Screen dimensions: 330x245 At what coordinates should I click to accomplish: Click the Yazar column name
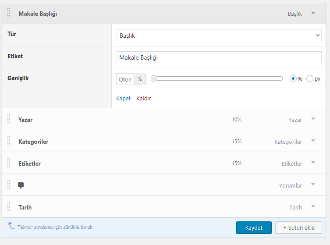(x=25, y=120)
